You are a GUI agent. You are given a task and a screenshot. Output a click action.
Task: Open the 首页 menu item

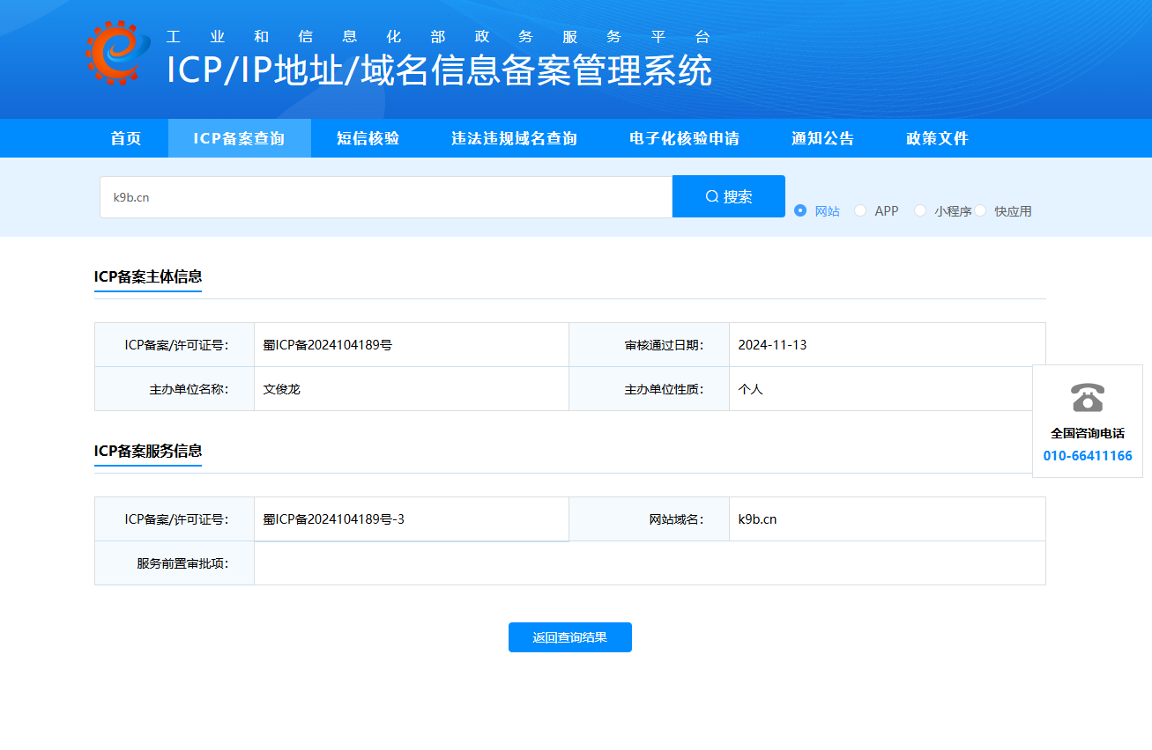(124, 138)
